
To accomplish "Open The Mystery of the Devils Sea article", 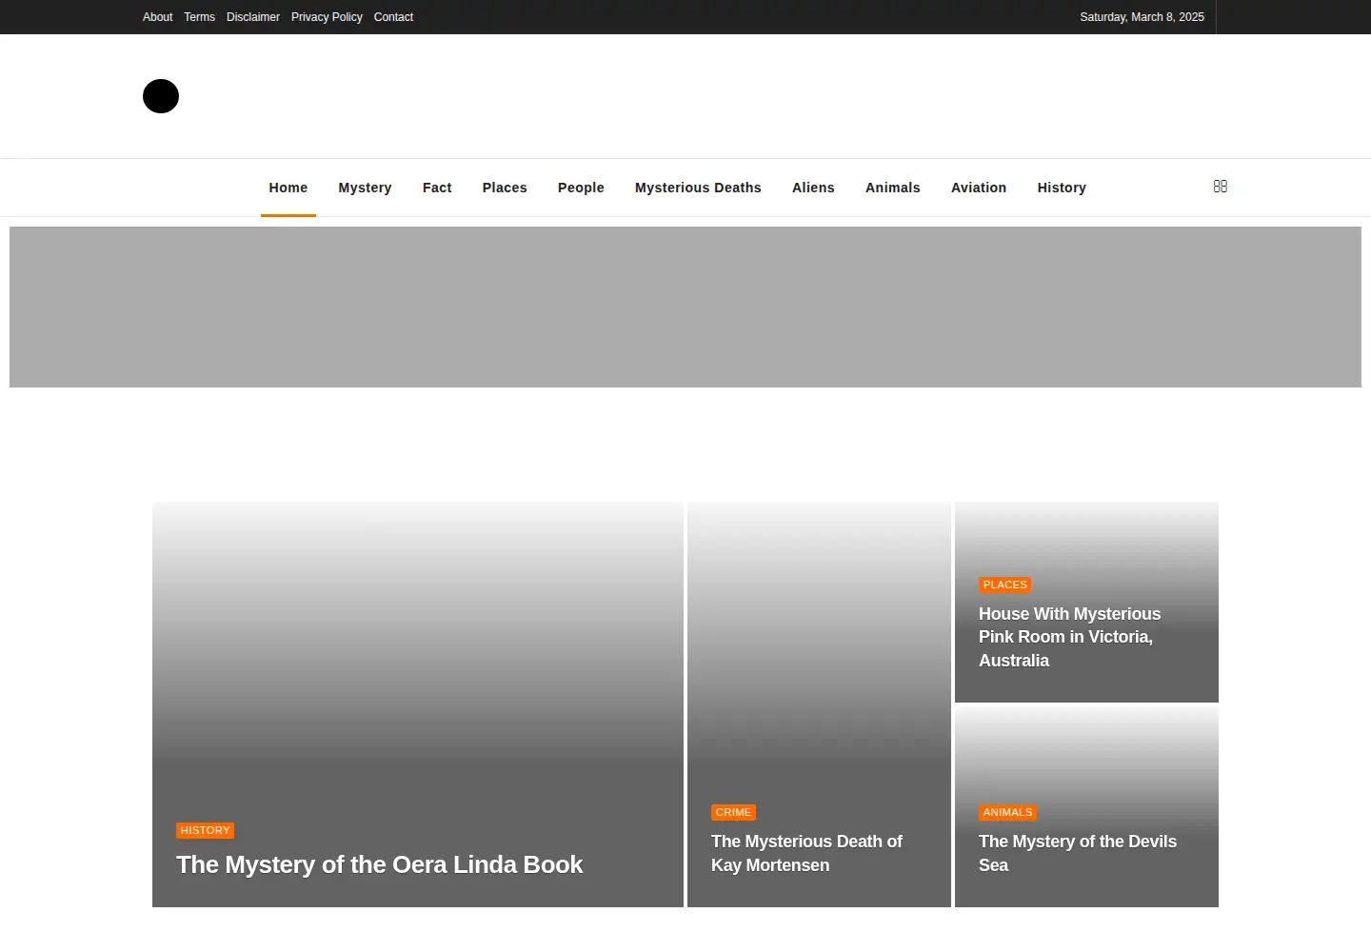I will (1078, 853).
